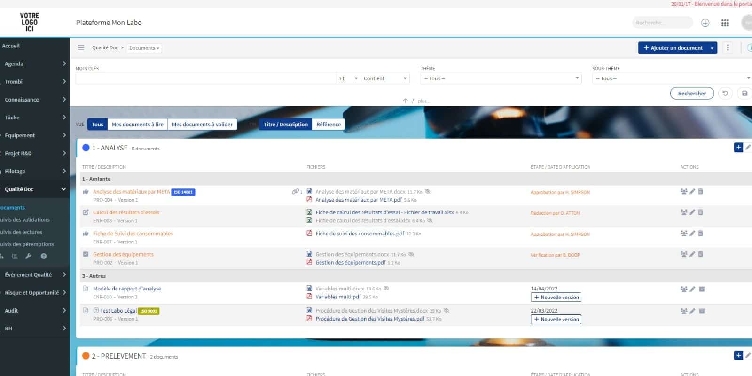Select the Tous view toggle
Screen dimensions: 752x376
(97, 125)
